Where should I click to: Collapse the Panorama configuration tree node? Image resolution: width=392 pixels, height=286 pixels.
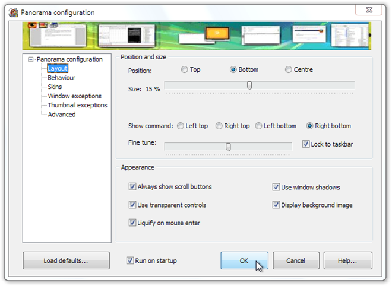pos(30,59)
